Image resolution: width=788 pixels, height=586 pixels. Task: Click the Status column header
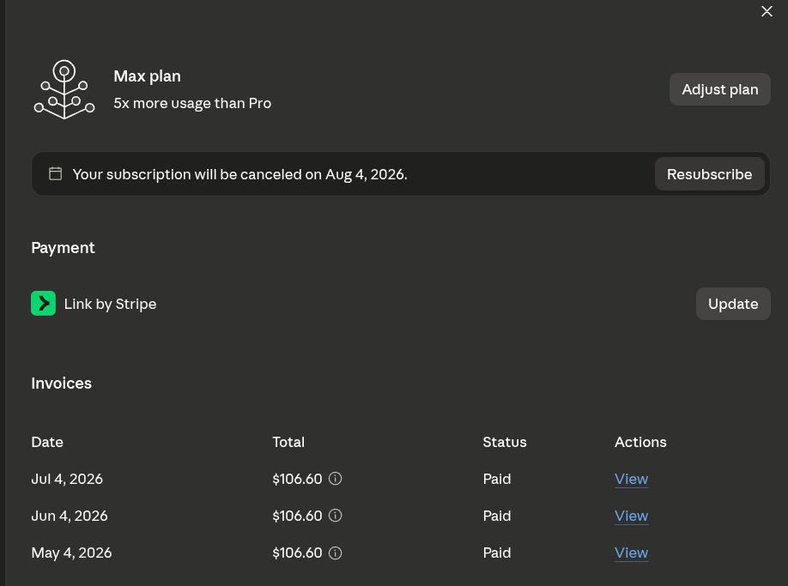pyautogui.click(x=505, y=442)
